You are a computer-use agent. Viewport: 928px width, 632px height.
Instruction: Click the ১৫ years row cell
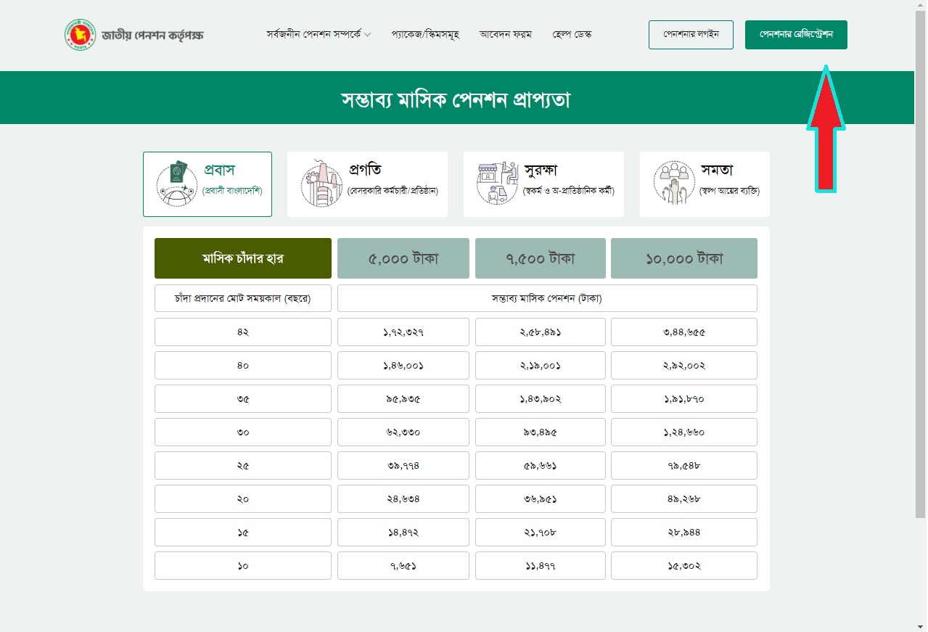pos(243,532)
